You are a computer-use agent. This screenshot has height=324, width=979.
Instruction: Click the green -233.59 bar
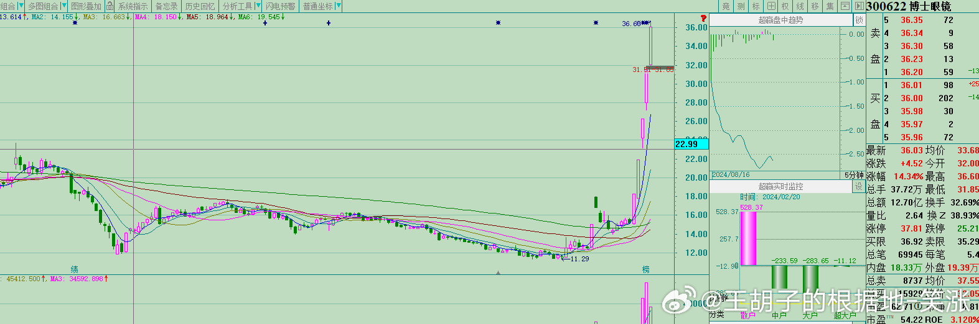[779, 277]
